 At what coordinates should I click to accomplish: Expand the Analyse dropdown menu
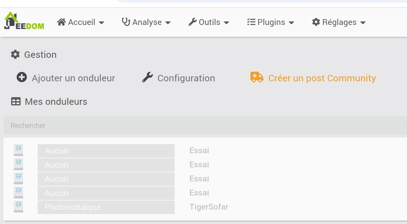(146, 22)
